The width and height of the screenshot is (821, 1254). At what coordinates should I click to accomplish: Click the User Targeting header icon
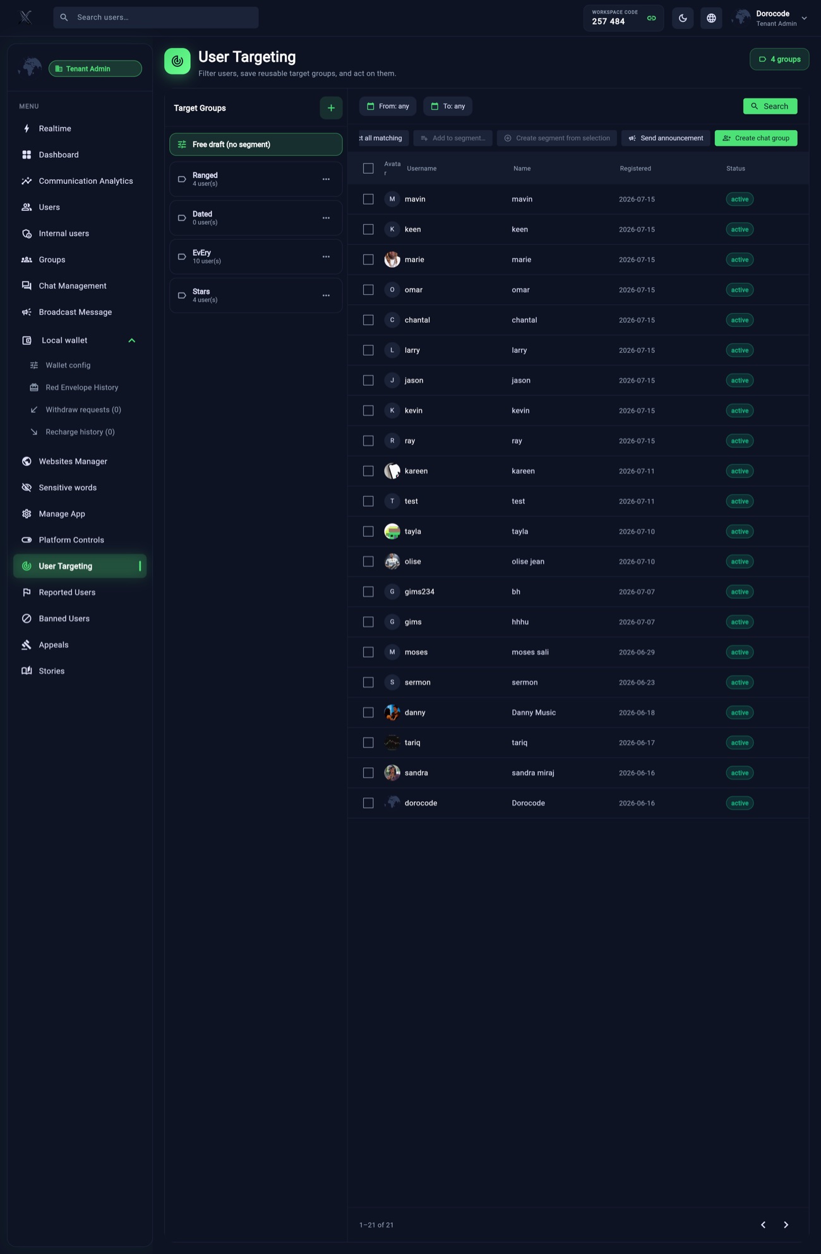[177, 61]
